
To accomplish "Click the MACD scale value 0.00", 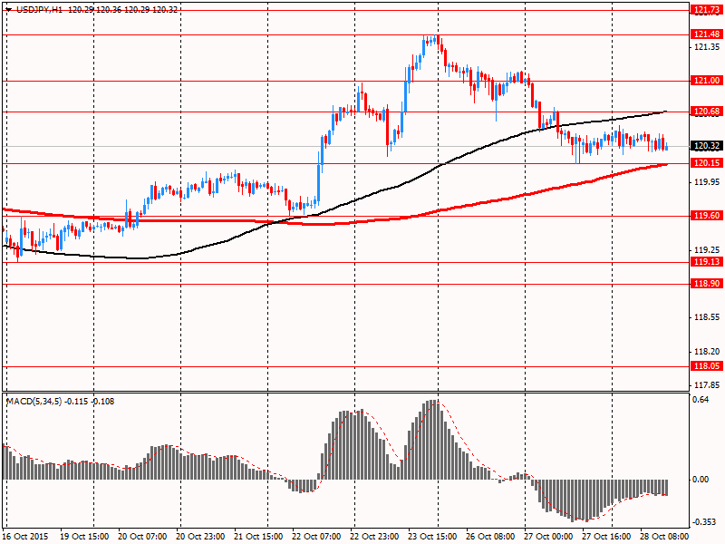I will [701, 480].
